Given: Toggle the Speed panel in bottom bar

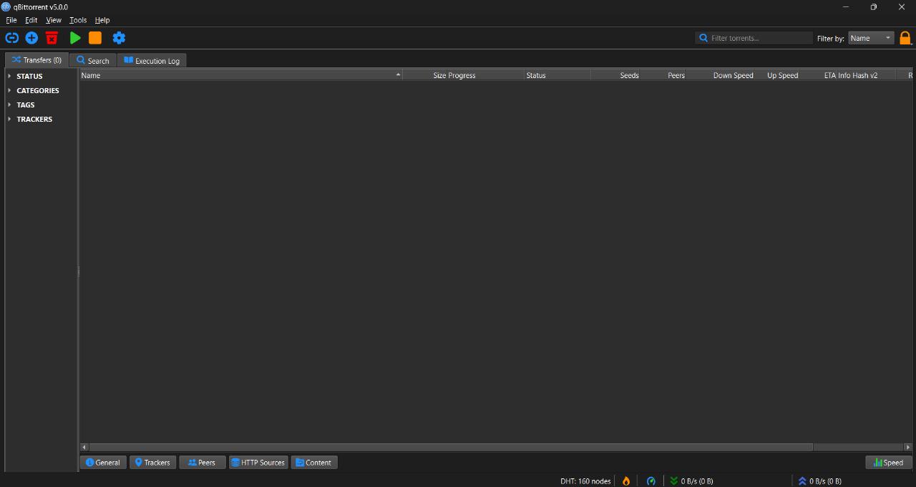Looking at the screenshot, I should coord(887,462).
